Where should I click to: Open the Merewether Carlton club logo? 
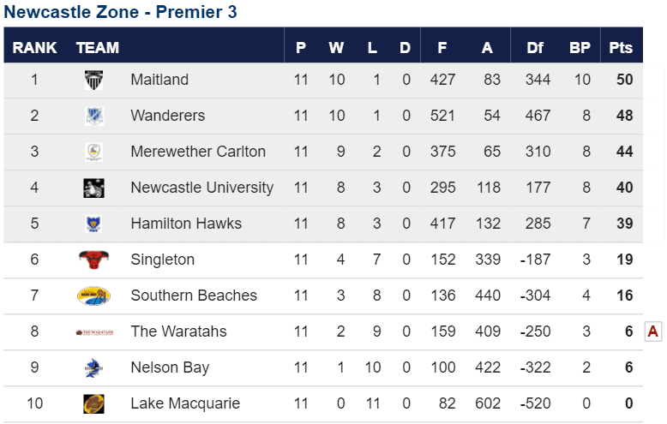[x=94, y=152]
